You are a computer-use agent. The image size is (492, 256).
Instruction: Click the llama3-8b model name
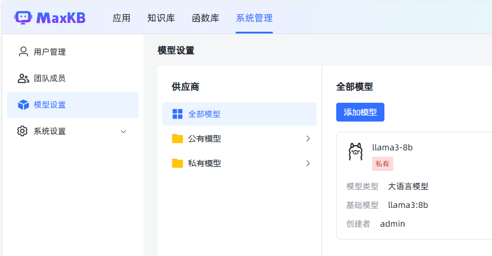point(392,147)
